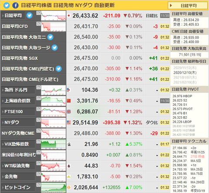209x193 pixels.
Task: Click the Twitter icon beside 日経平均先物 CME(円建て)
Action: (x=59, y=69)
